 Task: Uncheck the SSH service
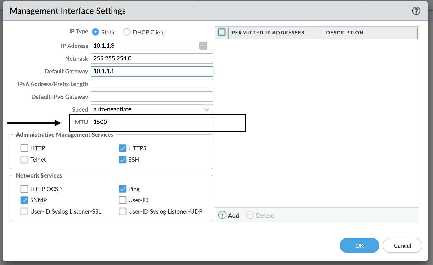[123, 160]
